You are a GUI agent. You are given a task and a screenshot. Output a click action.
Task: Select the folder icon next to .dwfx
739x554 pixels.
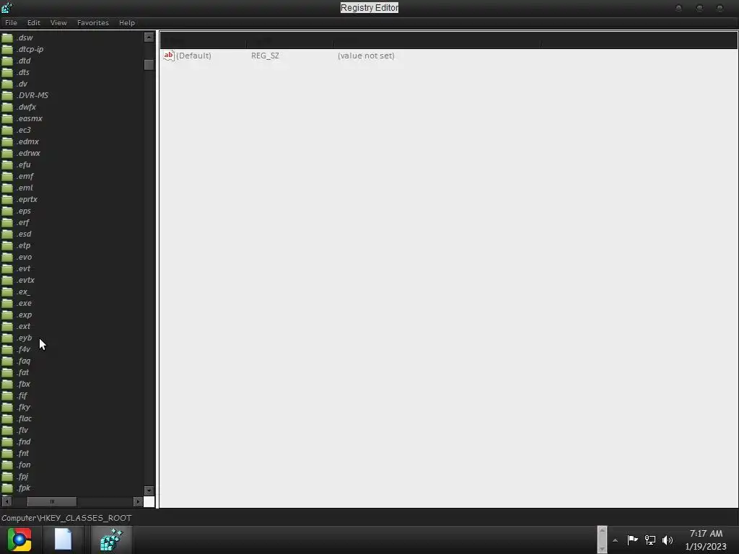pos(7,107)
